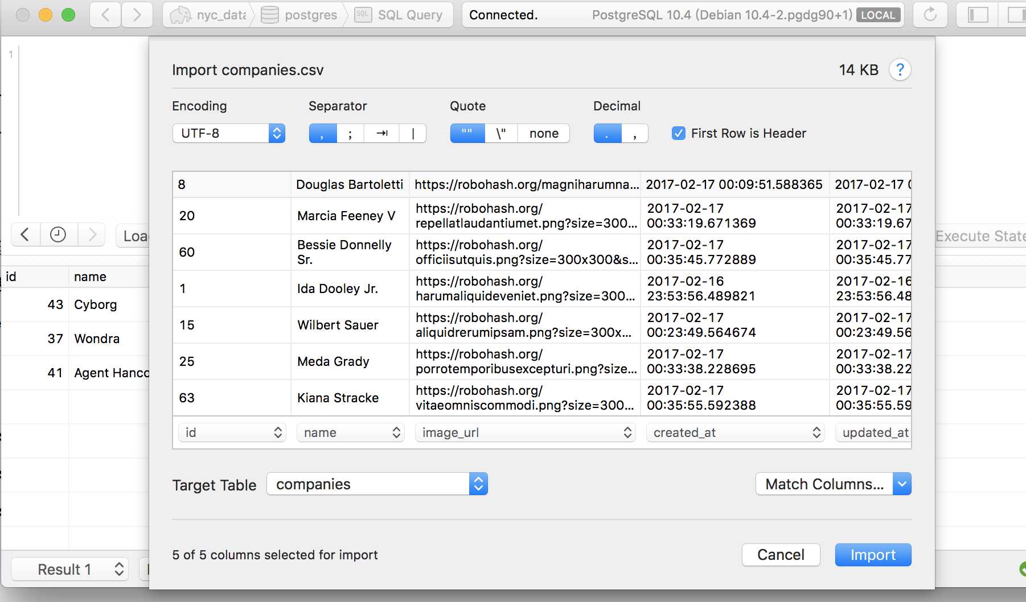Click the LOCAL connection badge
Screen dimensions: 1026x602
point(879,15)
